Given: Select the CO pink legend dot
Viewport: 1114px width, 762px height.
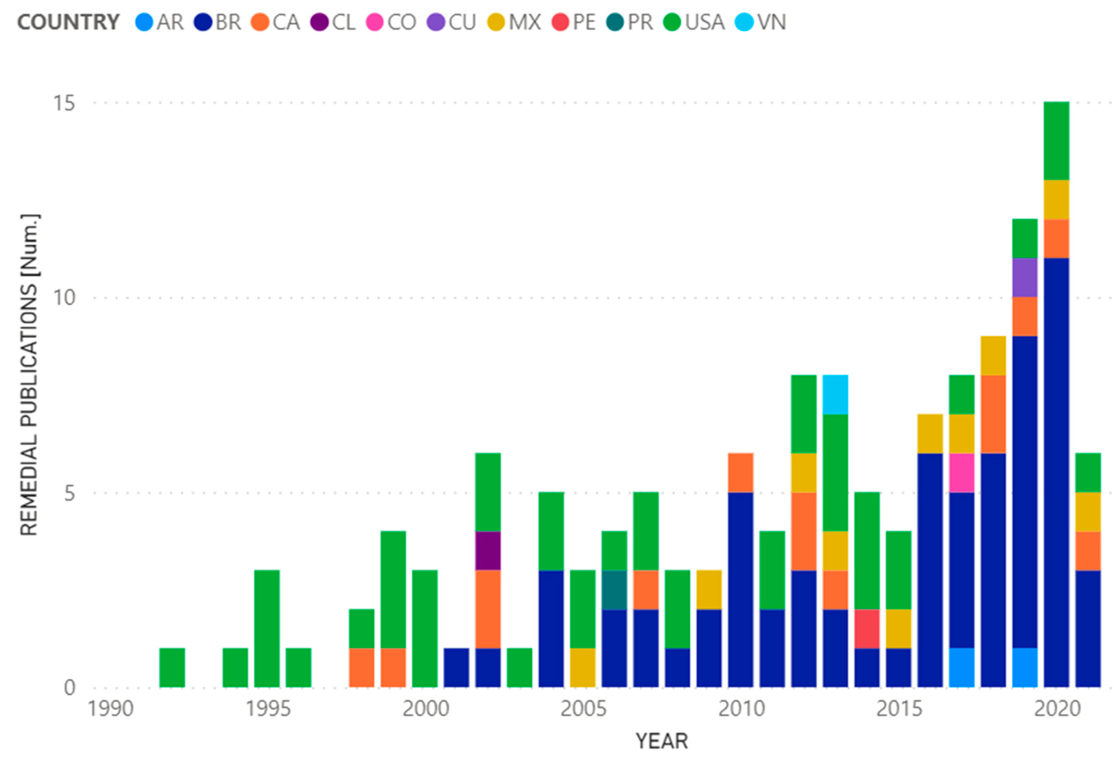Looking at the screenshot, I should [x=374, y=22].
